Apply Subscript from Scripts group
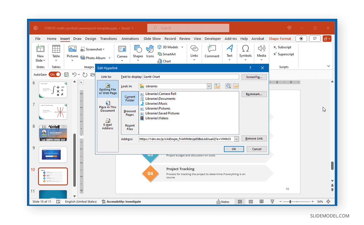 click(282, 47)
